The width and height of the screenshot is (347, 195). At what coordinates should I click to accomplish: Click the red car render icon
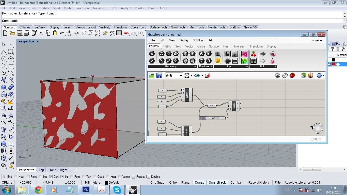point(126,33)
